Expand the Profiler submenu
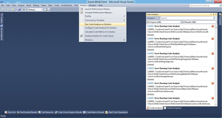 pyautogui.click(x=103, y=16)
